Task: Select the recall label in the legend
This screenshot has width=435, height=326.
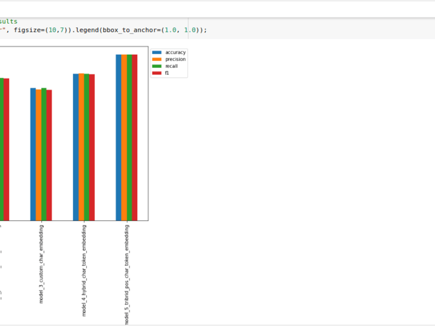Action: pyautogui.click(x=171, y=66)
